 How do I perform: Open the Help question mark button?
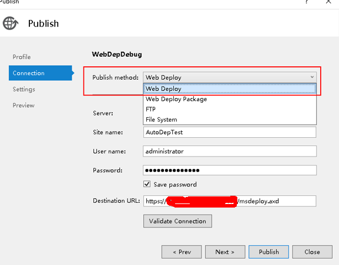pos(307,2)
